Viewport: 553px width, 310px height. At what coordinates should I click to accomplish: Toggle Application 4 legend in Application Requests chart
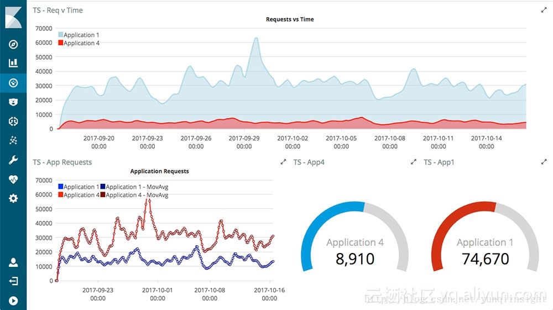coord(79,194)
